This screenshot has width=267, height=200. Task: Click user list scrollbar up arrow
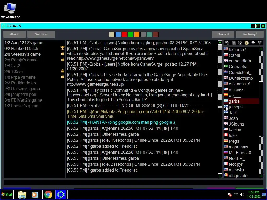tap(261, 49)
